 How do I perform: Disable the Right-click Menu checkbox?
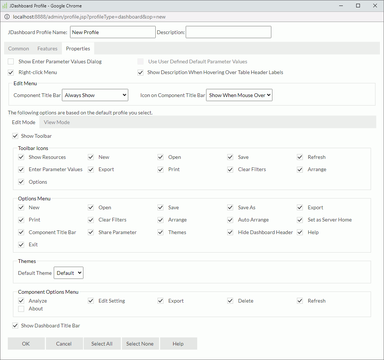[x=11, y=73]
